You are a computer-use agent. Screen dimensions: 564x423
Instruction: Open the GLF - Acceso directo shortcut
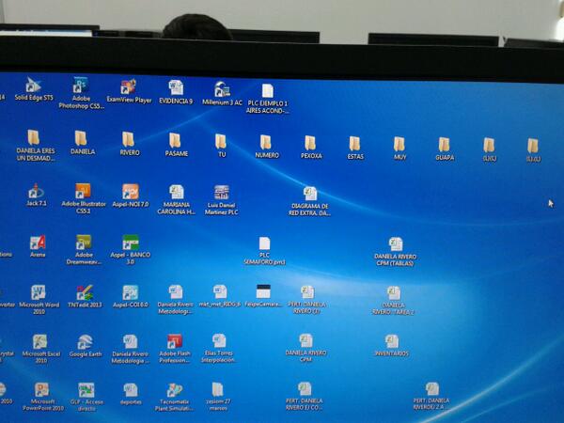86,397
